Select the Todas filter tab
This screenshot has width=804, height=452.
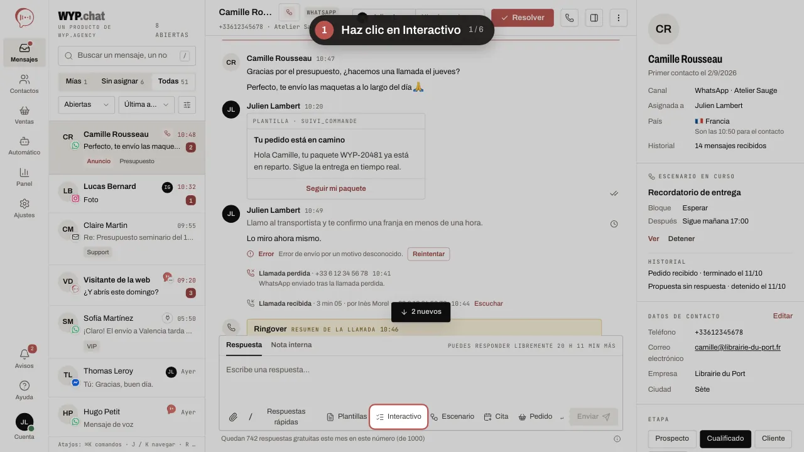173,82
